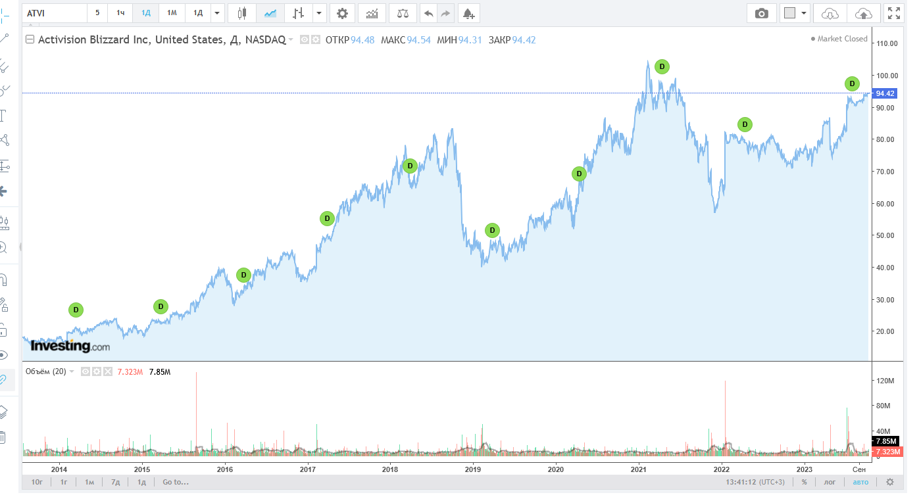
Task: Select the area chart style icon
Action: [270, 13]
